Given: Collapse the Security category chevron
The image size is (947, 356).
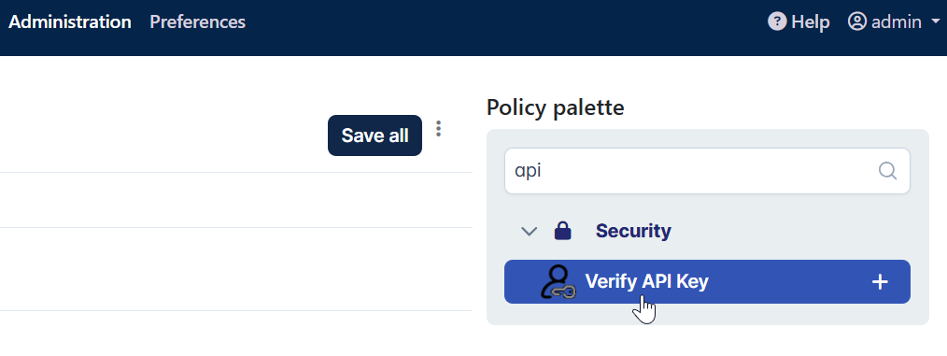Looking at the screenshot, I should pos(529,231).
